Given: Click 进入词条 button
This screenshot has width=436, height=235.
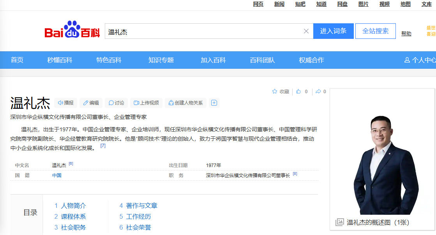Looking at the screenshot, I should pos(333,31).
